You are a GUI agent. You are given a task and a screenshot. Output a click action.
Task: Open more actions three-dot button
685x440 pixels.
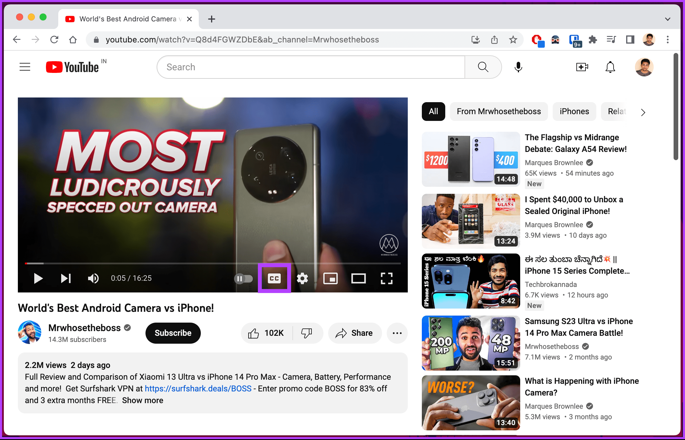(397, 333)
